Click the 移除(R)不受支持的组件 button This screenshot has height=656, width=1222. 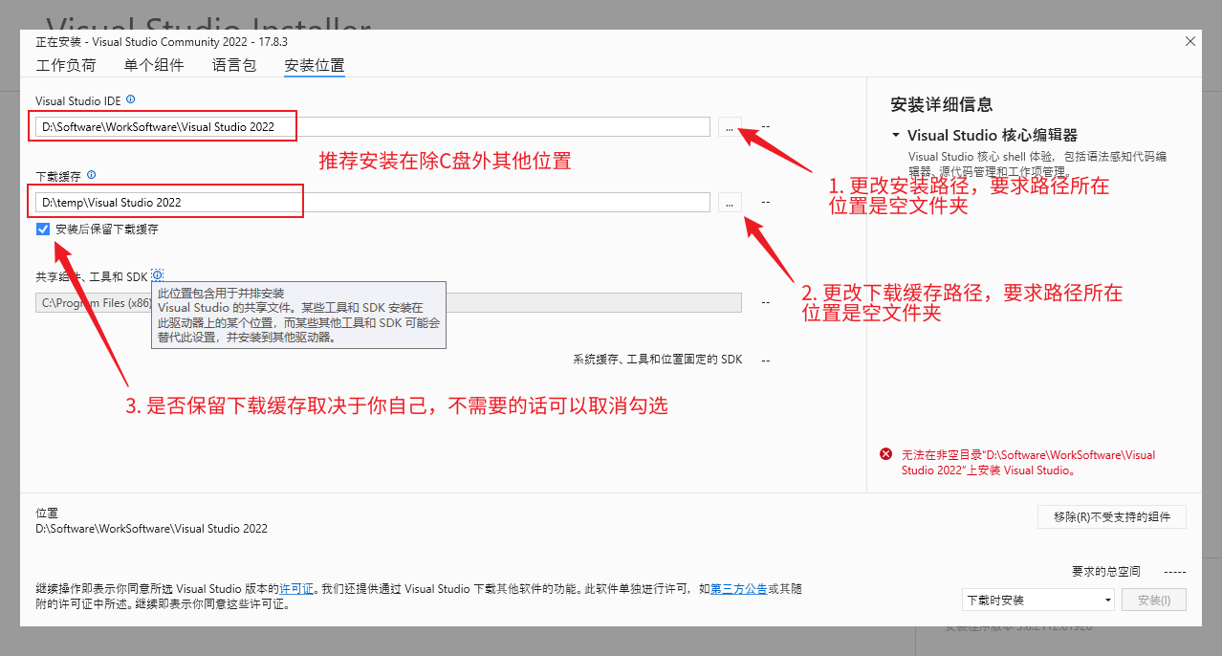1111,517
